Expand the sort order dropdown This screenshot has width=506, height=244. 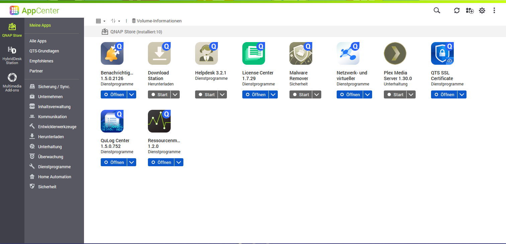coord(115,21)
